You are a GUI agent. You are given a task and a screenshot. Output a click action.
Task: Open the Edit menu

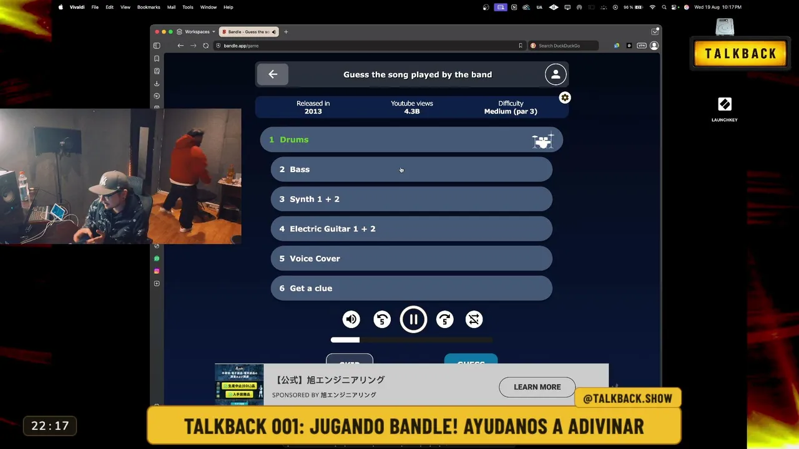pyautogui.click(x=110, y=7)
